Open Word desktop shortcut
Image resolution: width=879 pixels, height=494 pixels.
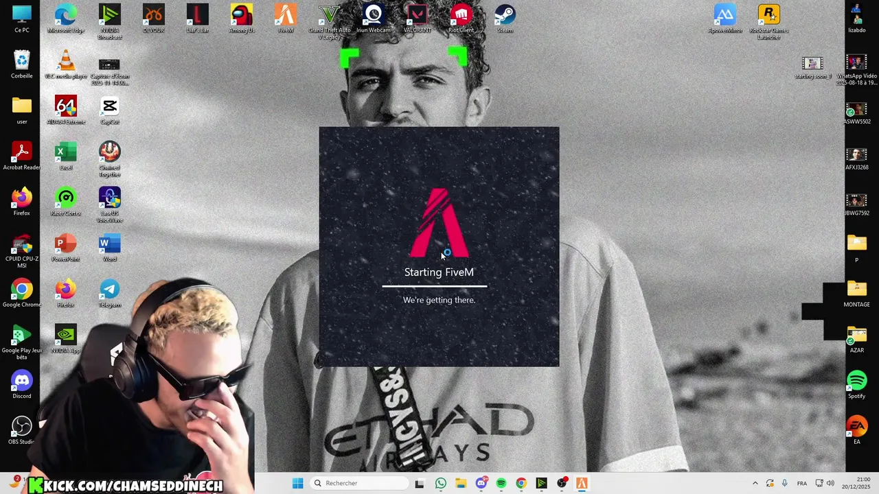tap(109, 248)
